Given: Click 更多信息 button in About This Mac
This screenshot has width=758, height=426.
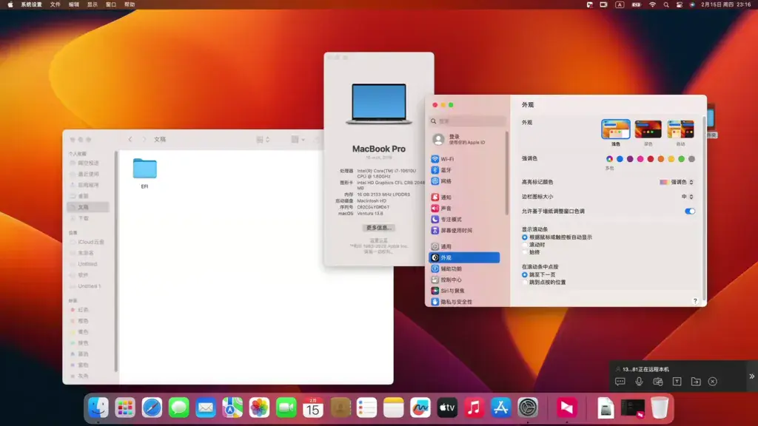Looking at the screenshot, I should pyautogui.click(x=378, y=228).
